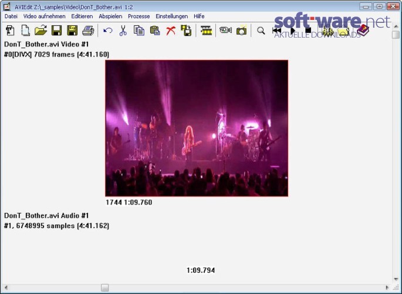402x294 pixels.
Task: Open the Editieren menu
Action: point(82,16)
